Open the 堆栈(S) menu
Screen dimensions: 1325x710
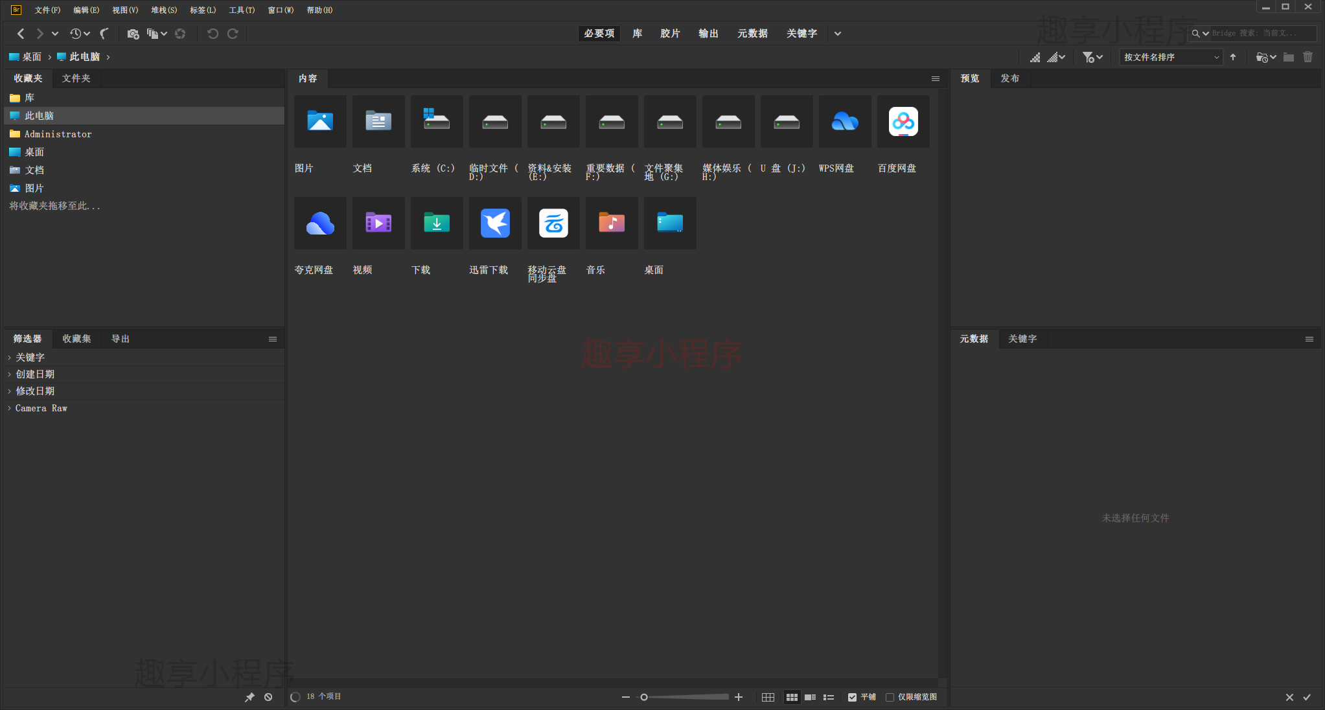click(164, 10)
